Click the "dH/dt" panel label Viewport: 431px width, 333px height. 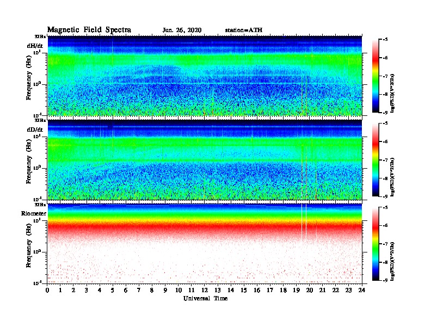(x=35, y=46)
